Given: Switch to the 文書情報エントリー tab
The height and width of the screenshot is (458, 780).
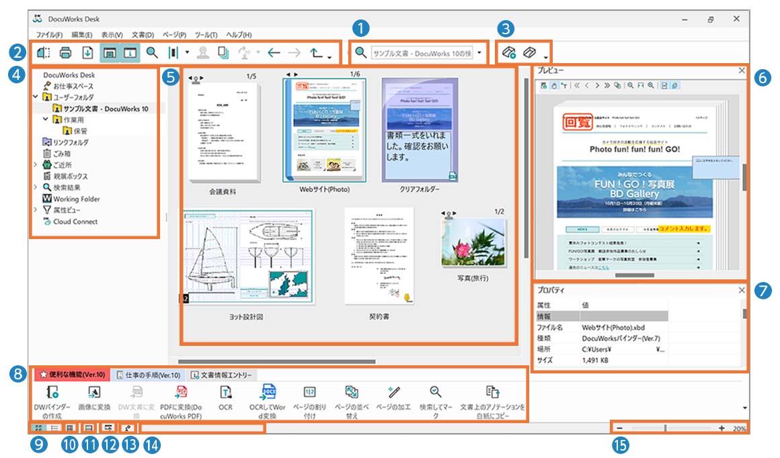Looking at the screenshot, I should tap(222, 375).
